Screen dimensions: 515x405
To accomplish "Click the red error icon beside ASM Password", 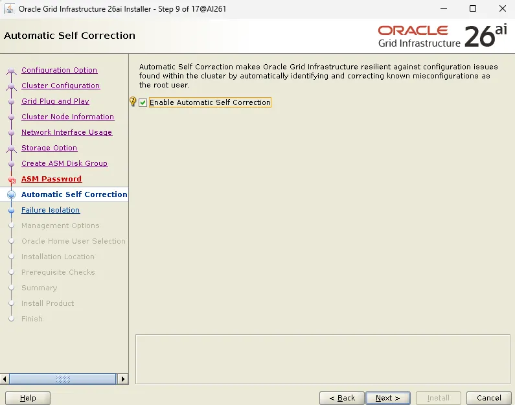I will pos(12,179).
